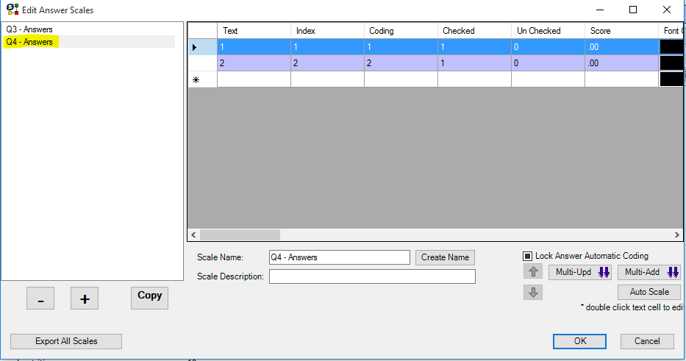686x361 pixels.
Task: Click the font color swatch of row 2
Action: point(671,63)
